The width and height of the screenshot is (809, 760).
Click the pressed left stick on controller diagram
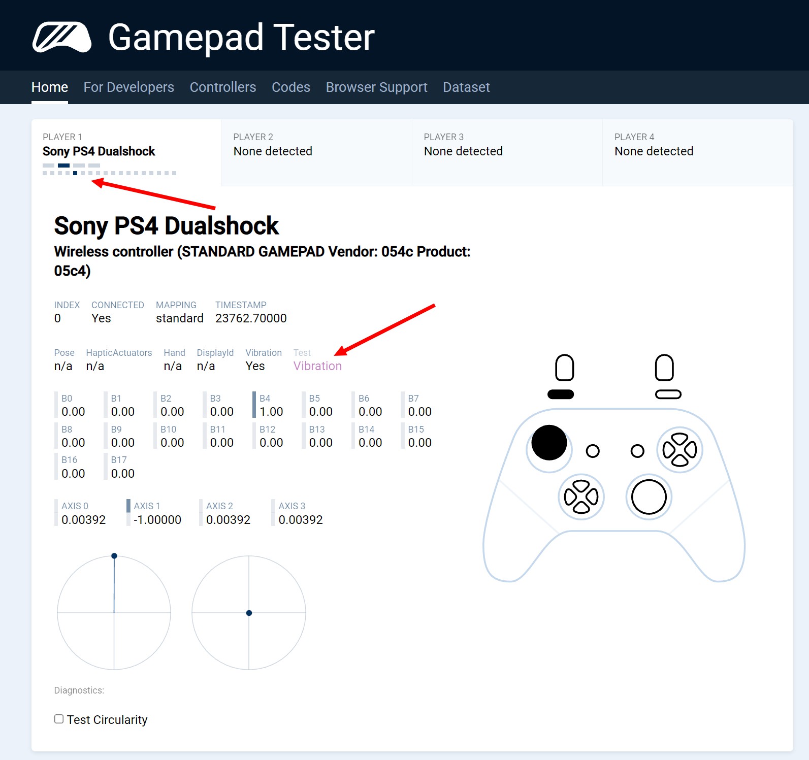[549, 443]
